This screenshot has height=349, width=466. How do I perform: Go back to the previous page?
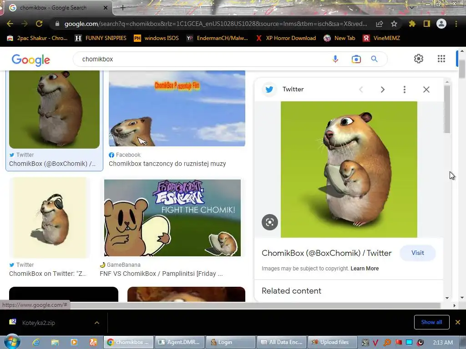pyautogui.click(x=10, y=24)
